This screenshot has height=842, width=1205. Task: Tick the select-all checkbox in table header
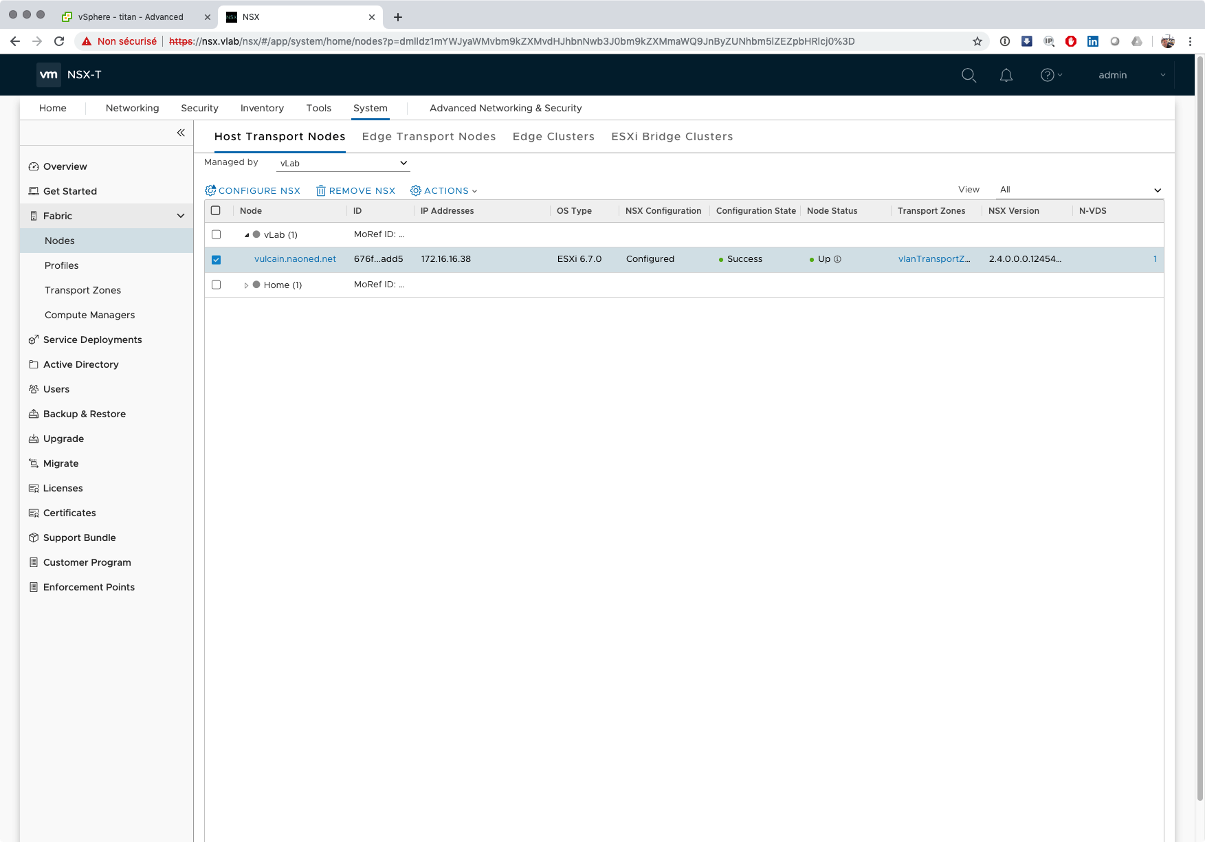click(216, 210)
